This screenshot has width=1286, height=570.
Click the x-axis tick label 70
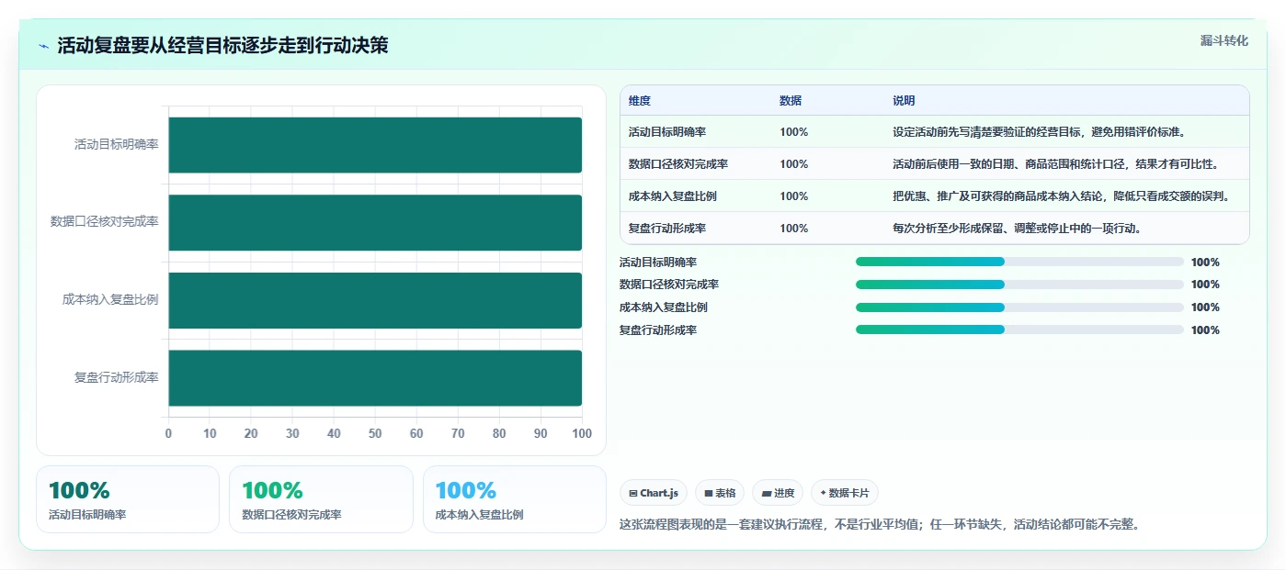coord(458,433)
